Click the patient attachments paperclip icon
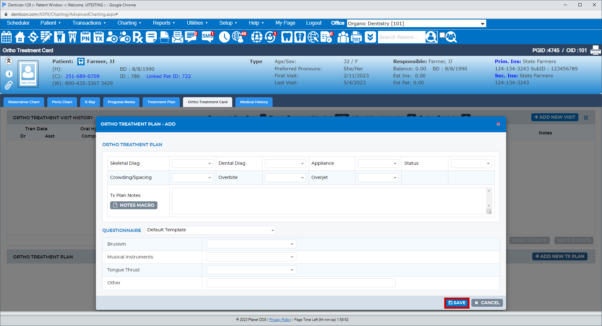This screenshot has width=602, height=326. [9, 85]
